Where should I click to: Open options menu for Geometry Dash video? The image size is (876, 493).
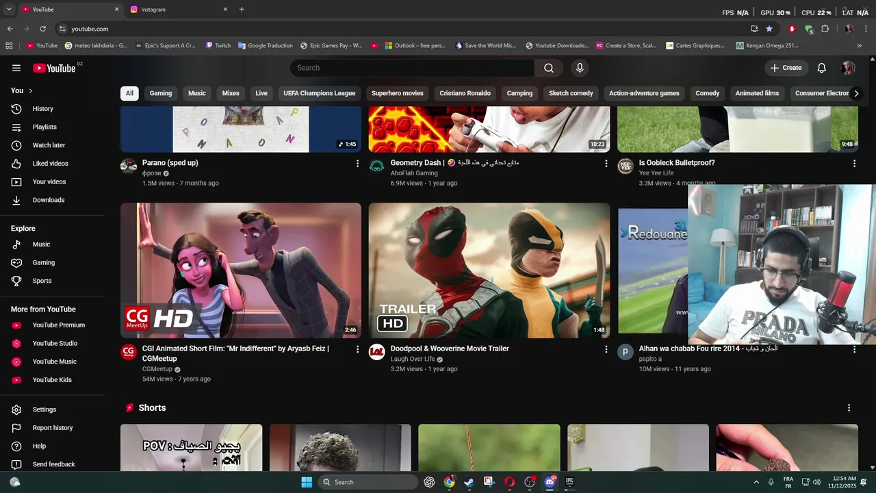point(606,164)
